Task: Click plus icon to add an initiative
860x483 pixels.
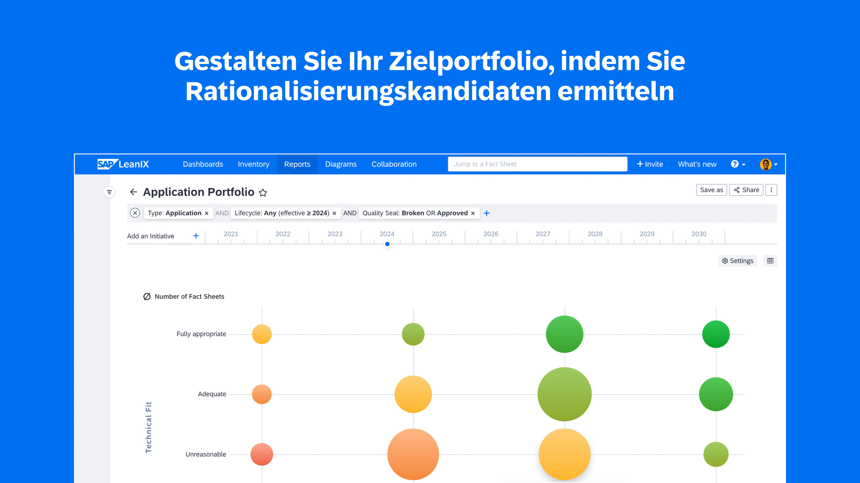Action: pos(196,236)
